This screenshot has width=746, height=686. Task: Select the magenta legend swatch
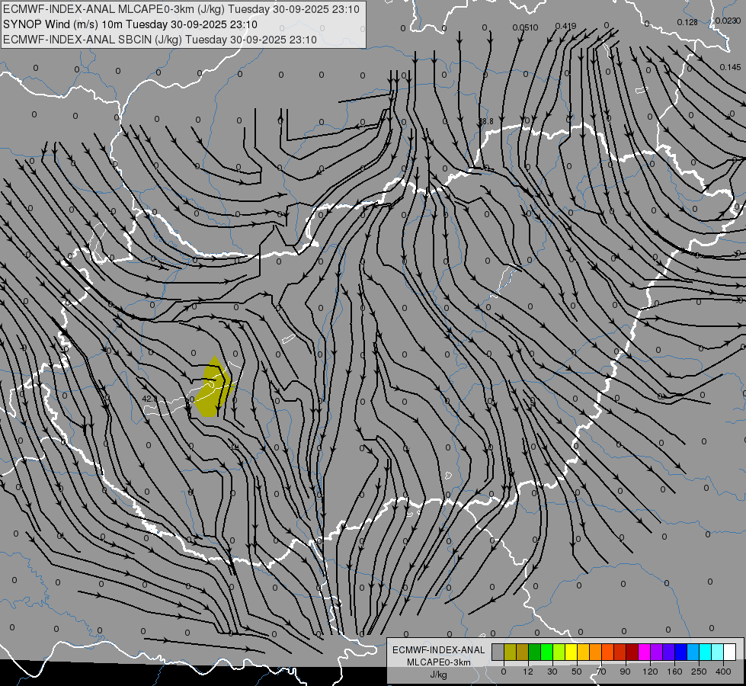coord(644,652)
